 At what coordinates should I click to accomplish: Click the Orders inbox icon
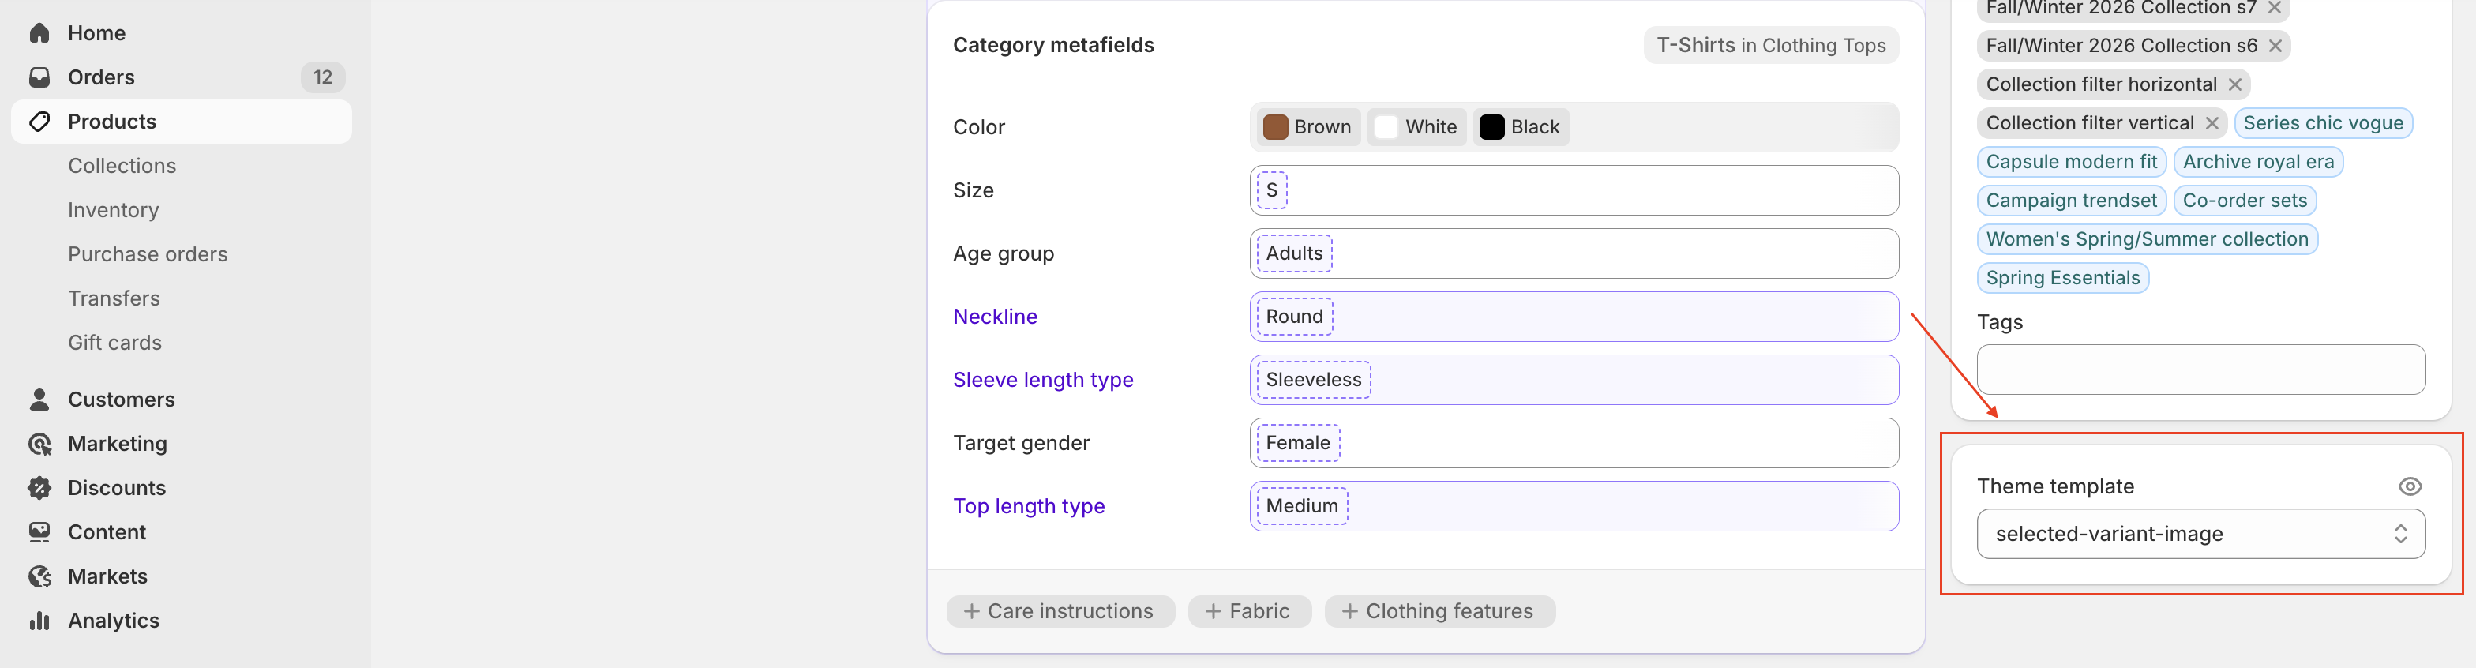[x=39, y=77]
